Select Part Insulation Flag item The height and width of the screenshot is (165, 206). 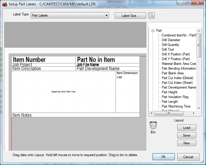click(x=175, y=97)
